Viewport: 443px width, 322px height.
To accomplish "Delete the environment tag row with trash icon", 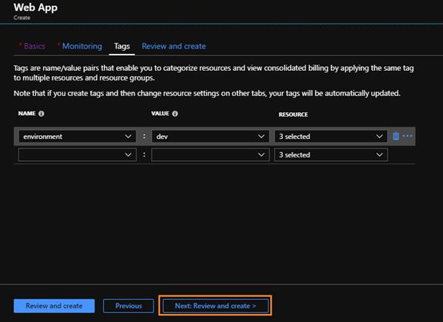I will pos(396,136).
